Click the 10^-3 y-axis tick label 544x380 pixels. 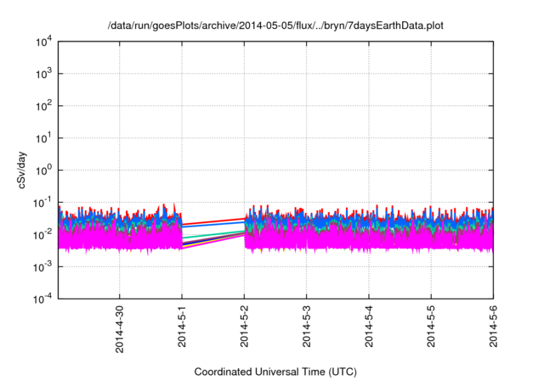42,267
